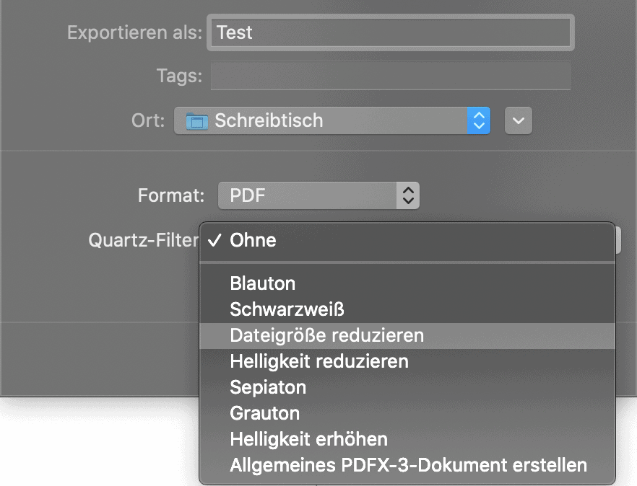Pick the Sepiaton filter
Screen dimensions: 637x486
tap(268, 387)
